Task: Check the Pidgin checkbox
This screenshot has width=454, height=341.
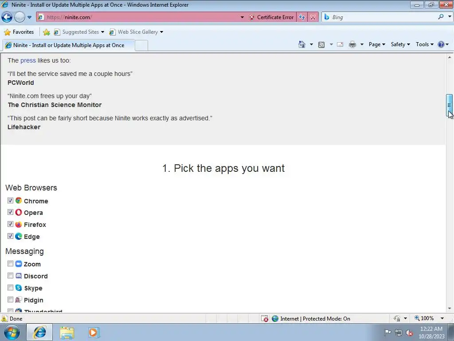Action: point(11,300)
